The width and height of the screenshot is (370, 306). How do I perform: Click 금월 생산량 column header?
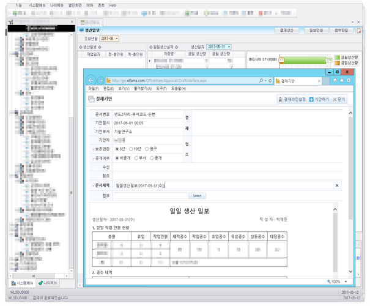[221, 54]
